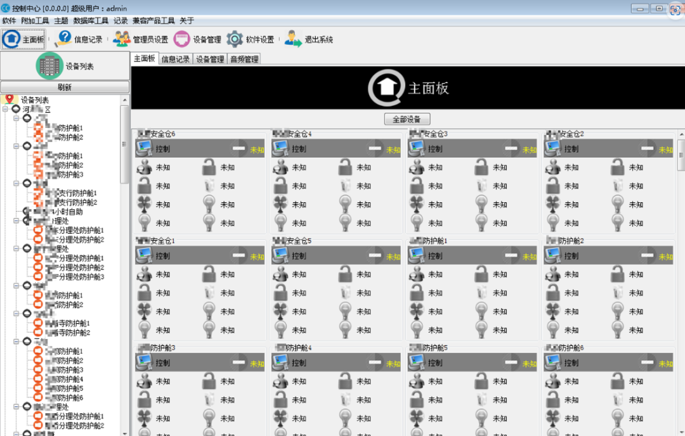This screenshot has height=436, width=685.
Task: Click the building icon beside 设备列表 header
Action: (49, 66)
